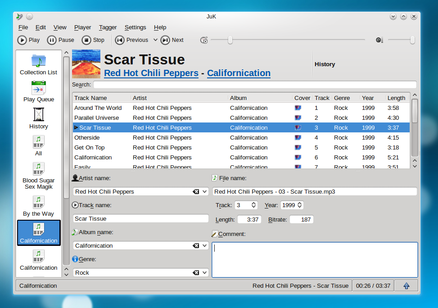Select the Blood Sugar Sex Magik playlist
438x308 pixels.
pyautogui.click(x=39, y=176)
